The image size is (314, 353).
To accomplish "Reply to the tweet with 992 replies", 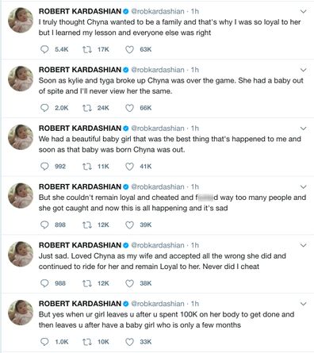I will tap(44, 167).
